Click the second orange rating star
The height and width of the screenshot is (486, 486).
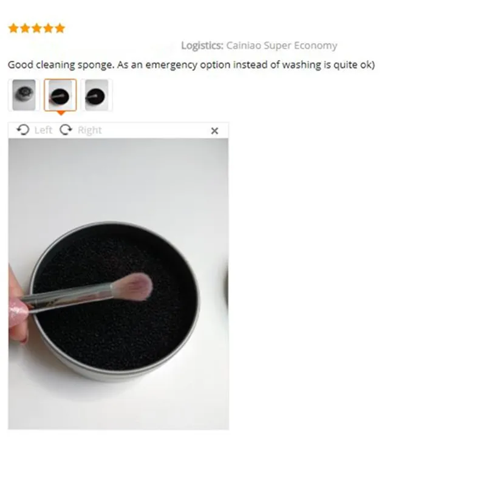(x=25, y=28)
